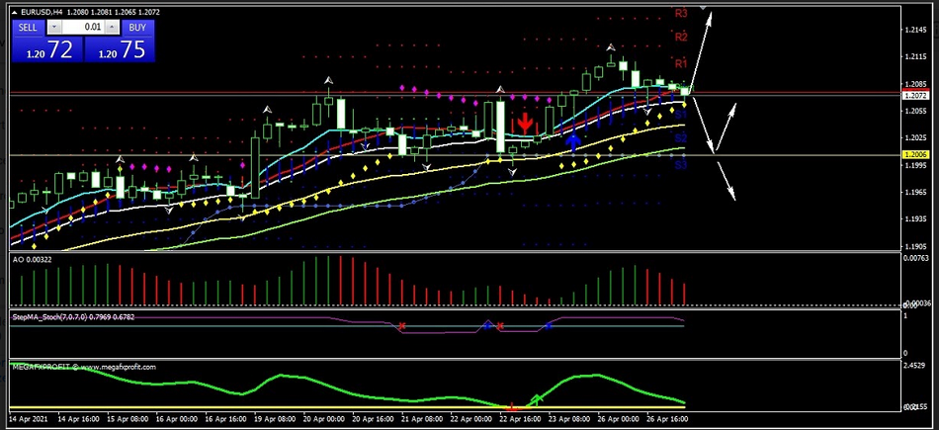Click the yellow 1.2006 price level label
The image size is (939, 430).
(915, 155)
